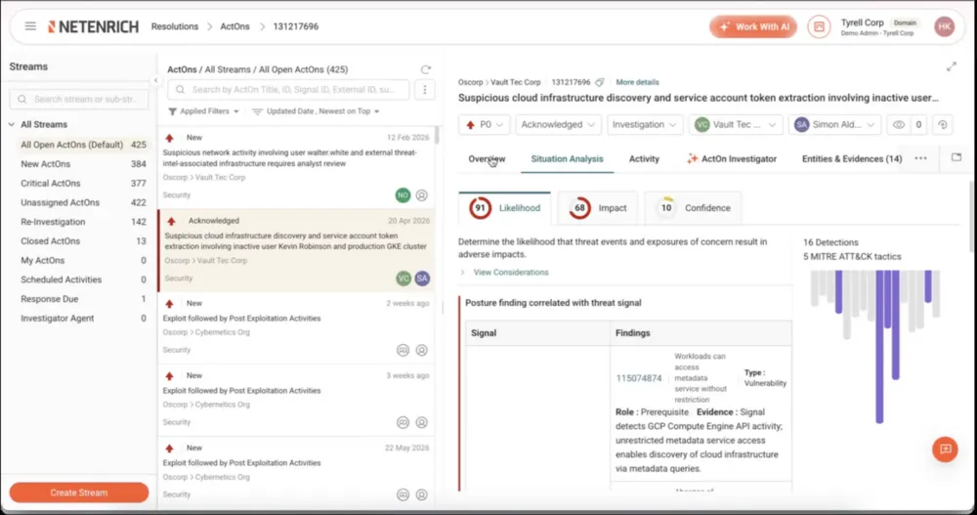
Task: Go to ActOns breadcrumb
Action: click(234, 26)
